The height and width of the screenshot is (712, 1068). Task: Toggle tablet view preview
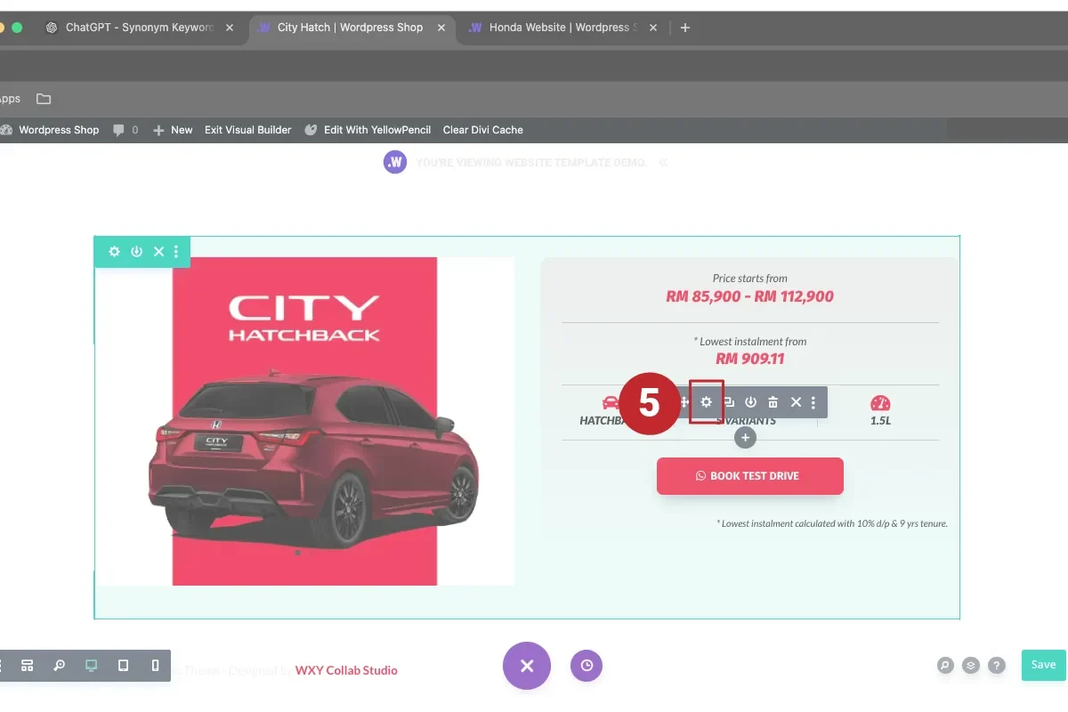[123, 666]
